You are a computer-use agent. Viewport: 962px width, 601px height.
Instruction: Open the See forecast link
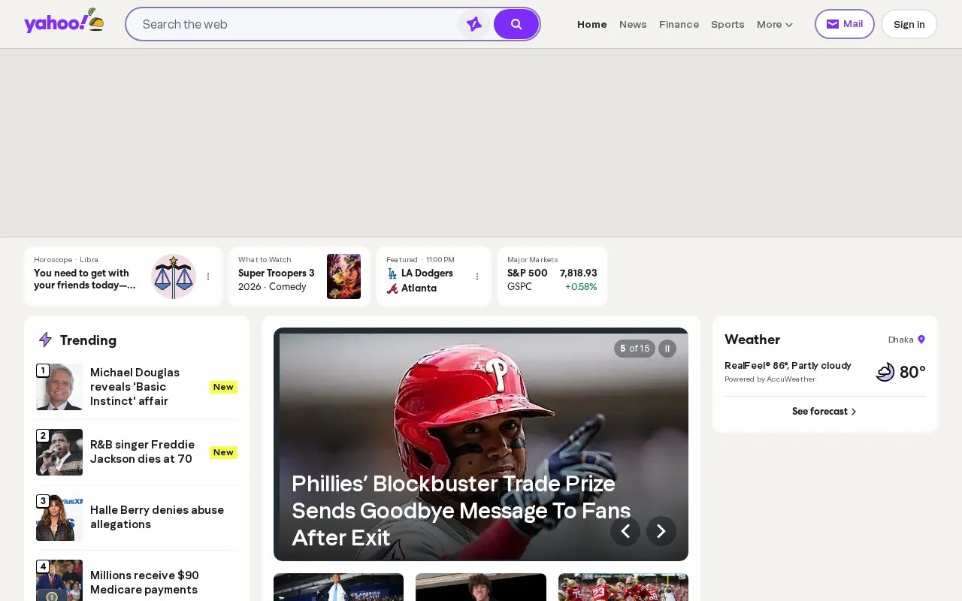click(x=824, y=412)
